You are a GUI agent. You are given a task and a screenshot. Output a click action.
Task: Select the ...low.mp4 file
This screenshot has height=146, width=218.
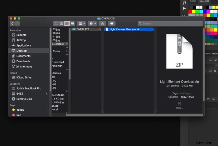(58, 62)
